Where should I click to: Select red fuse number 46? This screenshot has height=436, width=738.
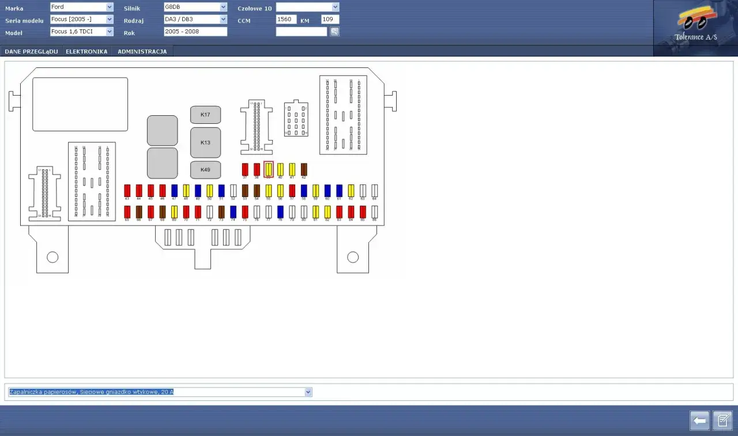coord(163,191)
